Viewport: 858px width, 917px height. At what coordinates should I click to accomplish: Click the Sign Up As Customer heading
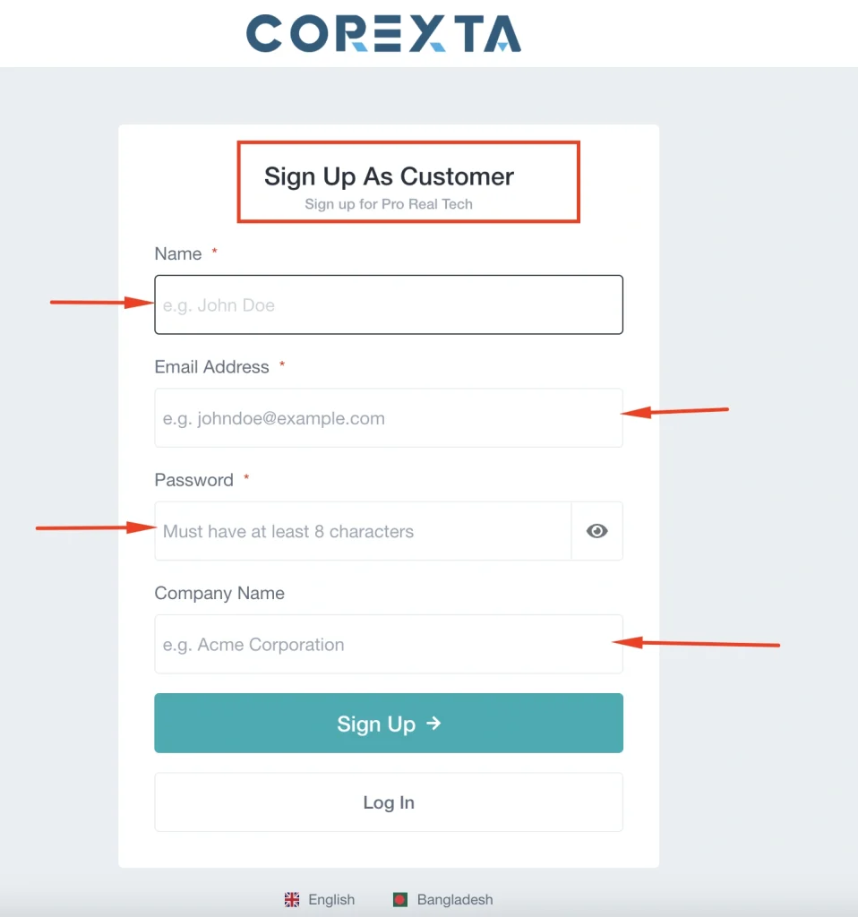point(389,176)
